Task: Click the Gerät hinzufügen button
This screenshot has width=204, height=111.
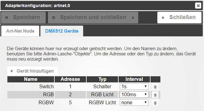Action: click(x=33, y=71)
